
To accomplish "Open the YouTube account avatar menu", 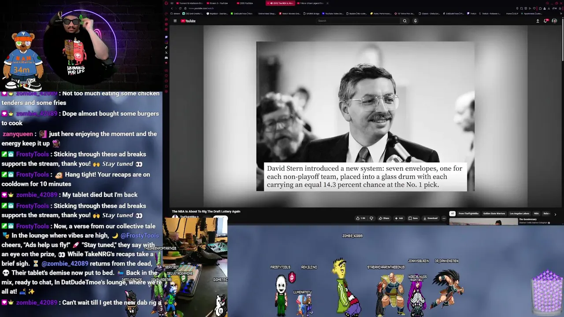I will coord(554,21).
